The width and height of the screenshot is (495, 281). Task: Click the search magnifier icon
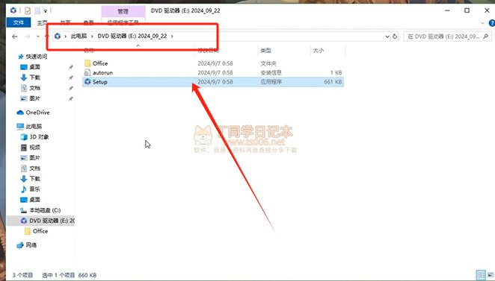pyautogui.click(x=486, y=37)
